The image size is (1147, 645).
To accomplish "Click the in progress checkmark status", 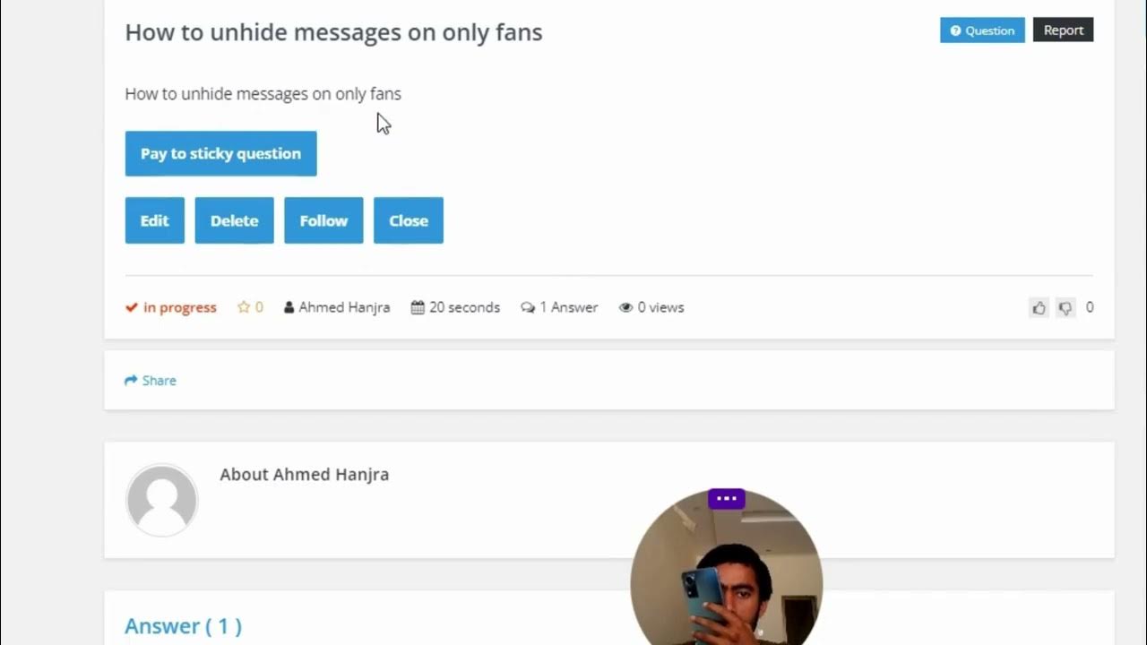I will [x=171, y=307].
